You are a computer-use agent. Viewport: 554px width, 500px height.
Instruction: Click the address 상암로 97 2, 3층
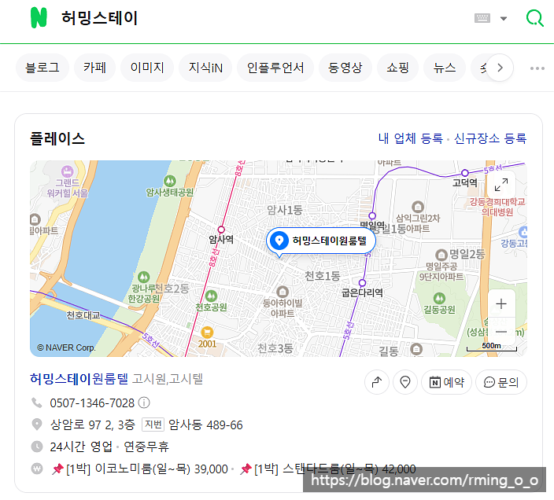(x=93, y=425)
